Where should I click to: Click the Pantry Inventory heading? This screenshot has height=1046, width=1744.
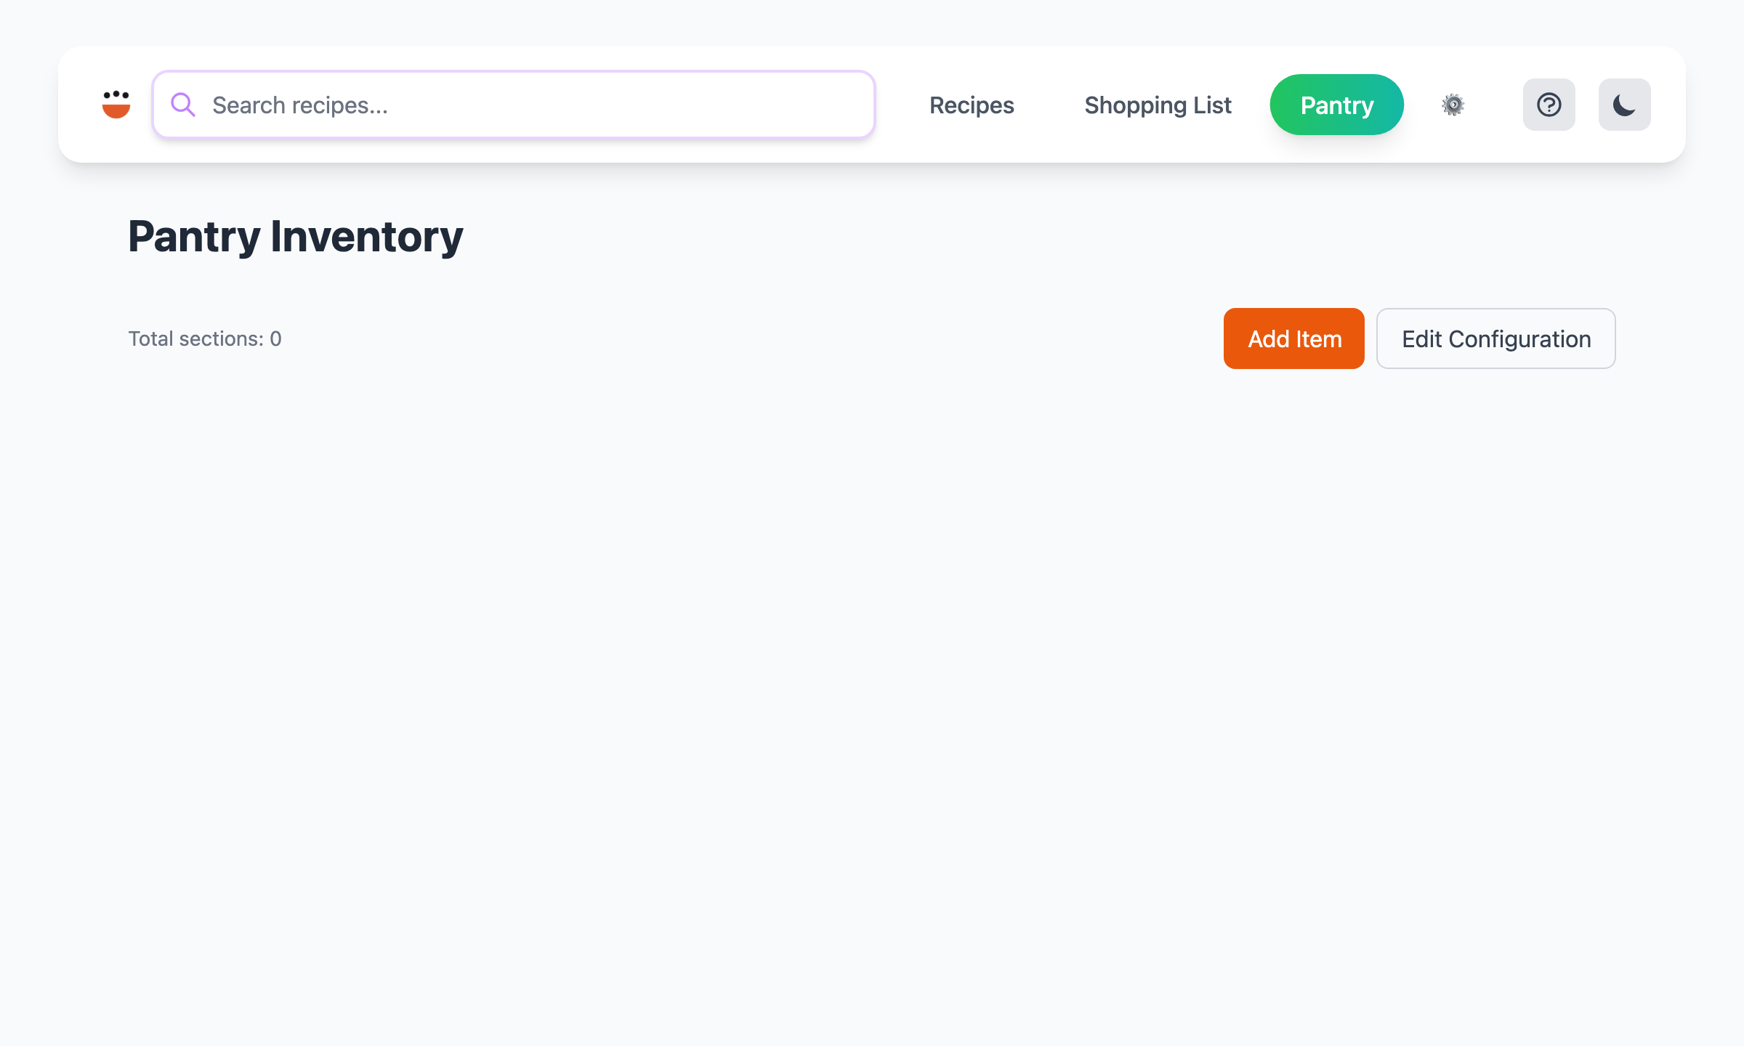295,236
